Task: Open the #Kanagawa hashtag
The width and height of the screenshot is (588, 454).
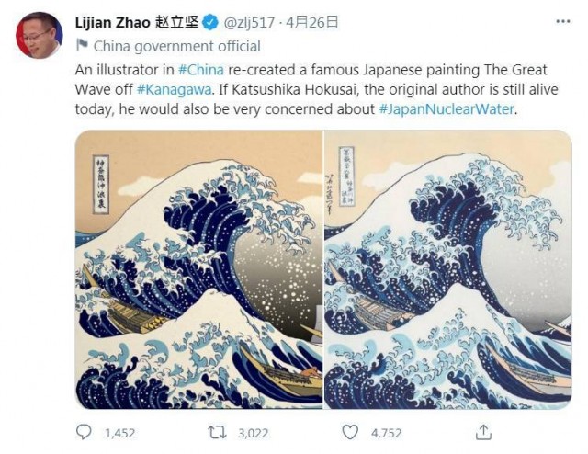Action: point(175,89)
